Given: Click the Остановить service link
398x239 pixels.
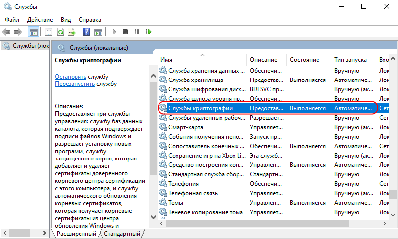Looking at the screenshot, I should [71, 77].
